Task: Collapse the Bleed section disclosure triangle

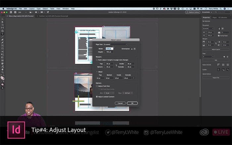Action: pyautogui.click(x=97, y=72)
